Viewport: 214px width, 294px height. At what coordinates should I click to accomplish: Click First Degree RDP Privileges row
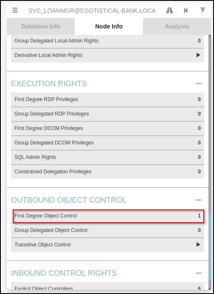pos(108,99)
